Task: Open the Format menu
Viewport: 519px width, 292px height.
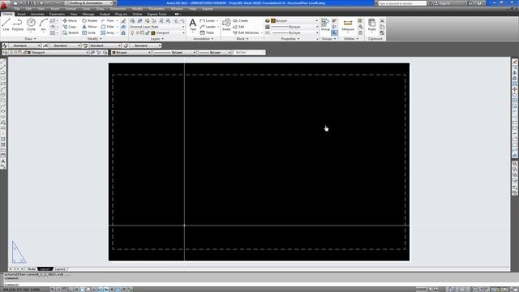Action: (x=71, y=9)
